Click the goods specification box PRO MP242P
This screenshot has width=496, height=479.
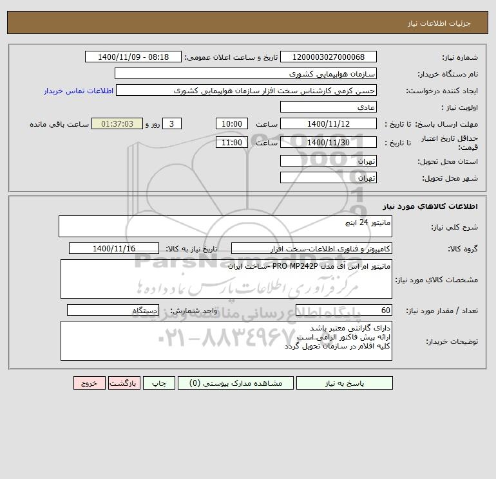coord(226,279)
